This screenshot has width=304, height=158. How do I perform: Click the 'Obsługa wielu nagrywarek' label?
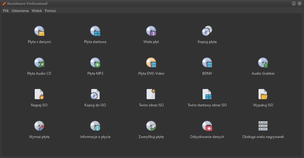point(263,137)
